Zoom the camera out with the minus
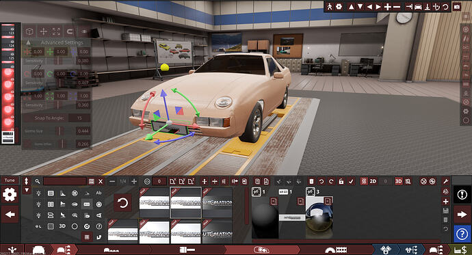Image resolution: width=472 pixels, height=255 pixels. (397, 7)
